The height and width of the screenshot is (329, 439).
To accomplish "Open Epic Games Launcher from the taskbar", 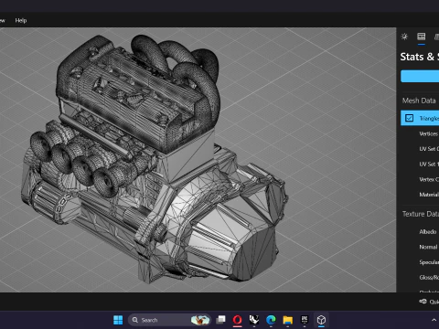I will [305, 320].
